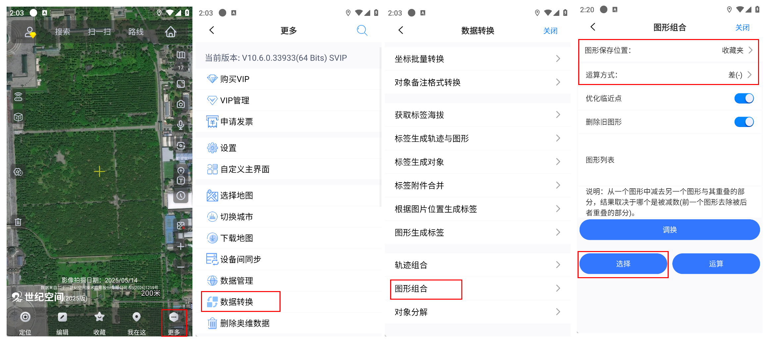The image size is (766, 343).
Task: Open 数据转换 menu item
Action: pyautogui.click(x=288, y=302)
